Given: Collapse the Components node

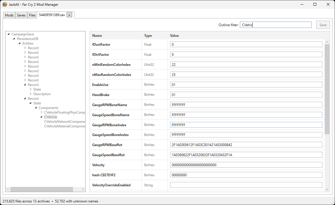Looking at the screenshot, I should (x=36, y=108).
